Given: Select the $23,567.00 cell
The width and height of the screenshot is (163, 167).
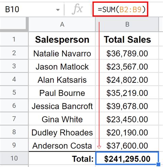Looking at the screenshot, I should click(x=127, y=66).
